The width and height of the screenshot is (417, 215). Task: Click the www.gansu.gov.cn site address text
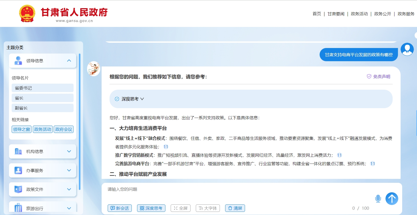[74, 21]
